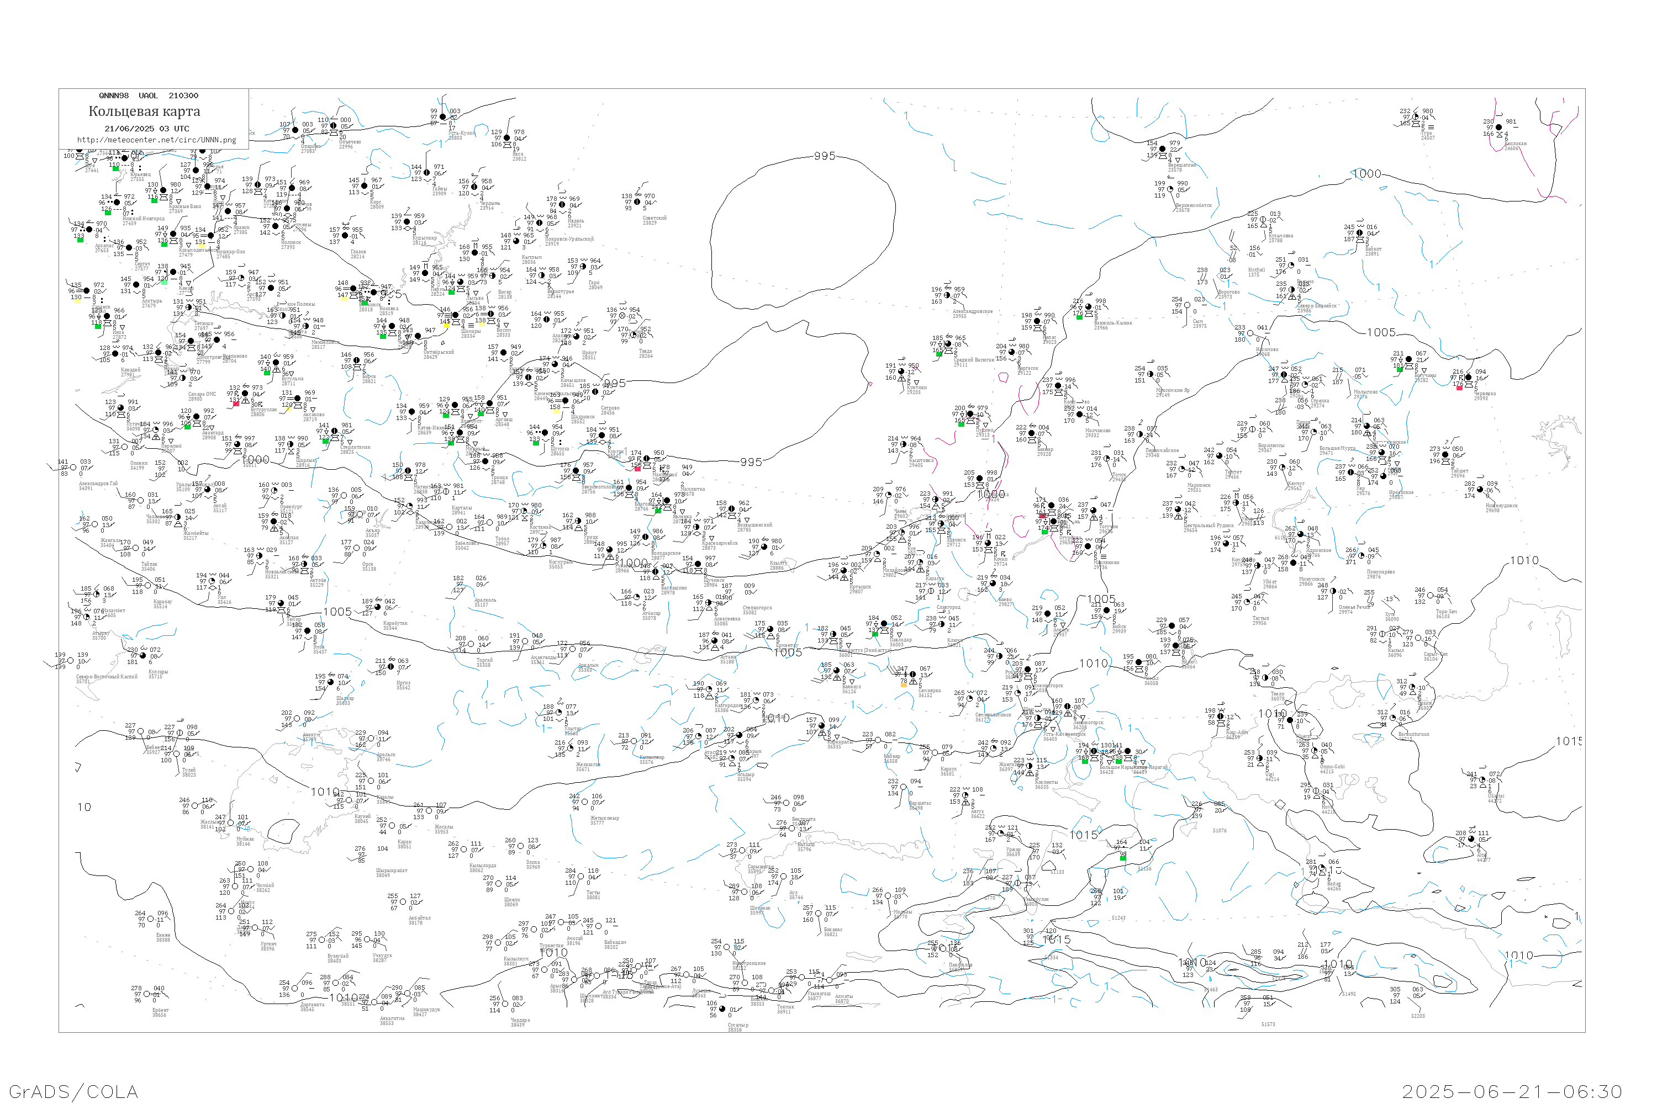This screenshot has height=1104, width=1657.
Task: Click the fog symbol beside Тура station
Action: point(1431,128)
